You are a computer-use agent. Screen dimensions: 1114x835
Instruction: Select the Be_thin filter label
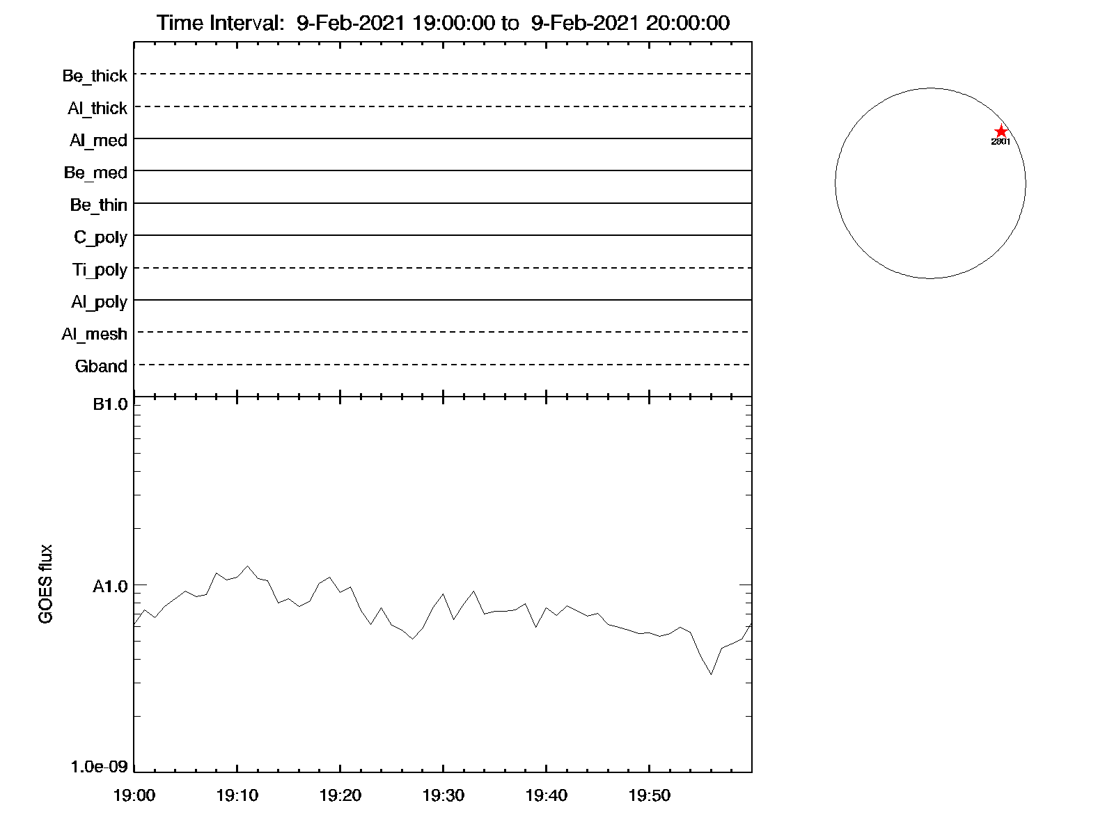(x=98, y=205)
